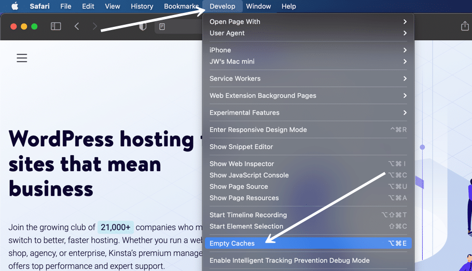
Task: Choose Start Timeline Recording
Action: pos(308,215)
